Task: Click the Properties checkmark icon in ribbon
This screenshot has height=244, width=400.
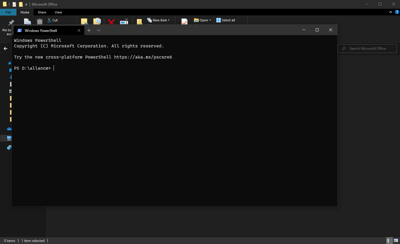Action: (184, 22)
